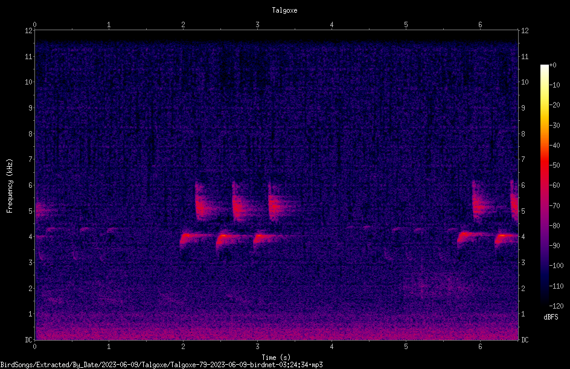This screenshot has height=369, width=570.
Task: Click the "DC" label on the right frequency axis
Action: (x=525, y=340)
